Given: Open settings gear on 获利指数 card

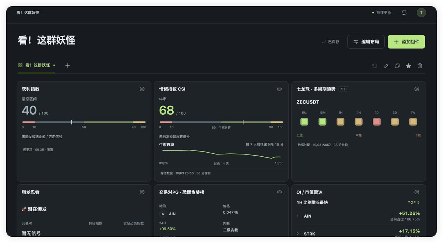Looking at the screenshot, I should [x=142, y=89].
